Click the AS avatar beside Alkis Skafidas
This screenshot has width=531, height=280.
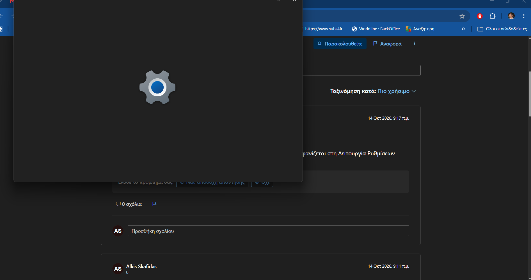click(x=118, y=269)
